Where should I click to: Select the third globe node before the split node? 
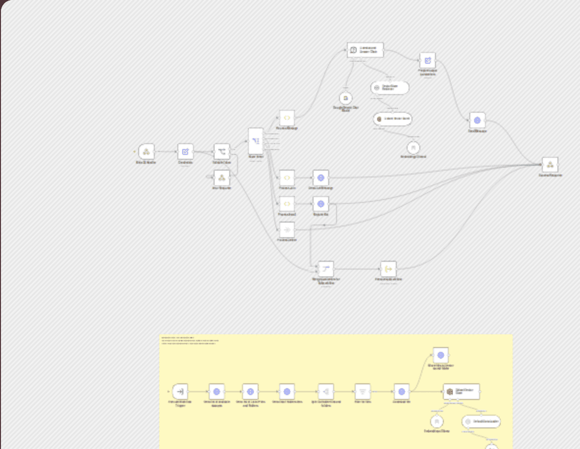click(287, 392)
